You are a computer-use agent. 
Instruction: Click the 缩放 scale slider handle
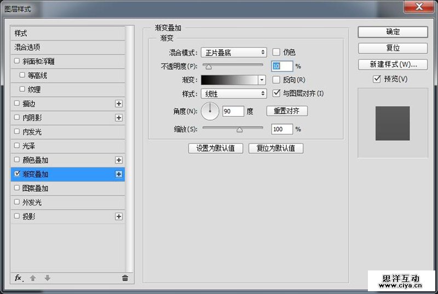[239, 130]
